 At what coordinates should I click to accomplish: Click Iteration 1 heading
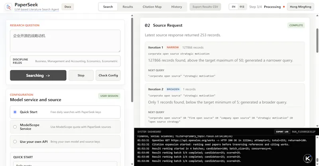click(x=156, y=47)
